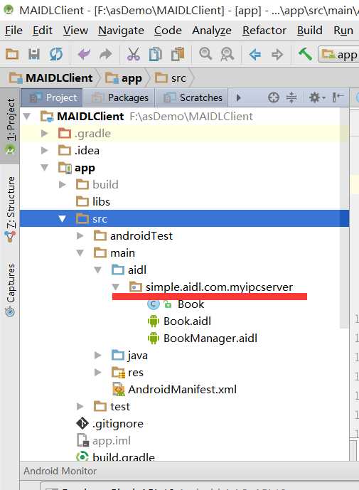Viewport: 359px width, 490px height.
Task: Collapse the MAIDLClient root node
Action: click(x=27, y=117)
